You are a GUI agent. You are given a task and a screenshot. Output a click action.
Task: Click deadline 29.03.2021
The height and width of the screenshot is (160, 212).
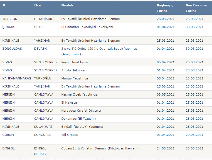[194, 135]
